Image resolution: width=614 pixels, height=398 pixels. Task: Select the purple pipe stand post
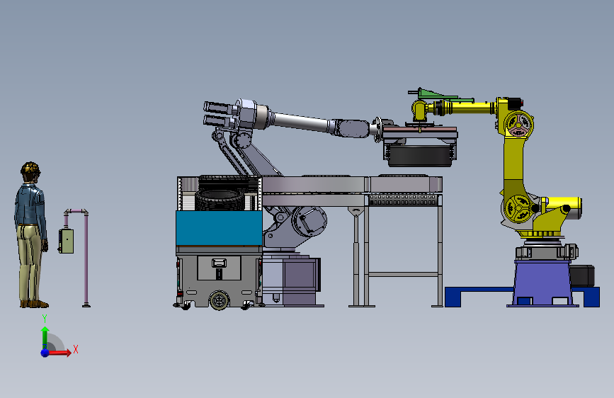(x=86, y=258)
